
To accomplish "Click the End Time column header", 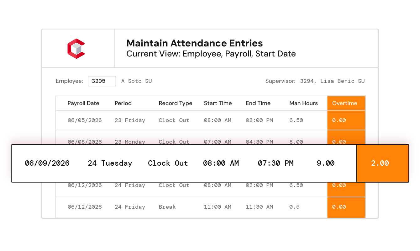I will 258,103.
